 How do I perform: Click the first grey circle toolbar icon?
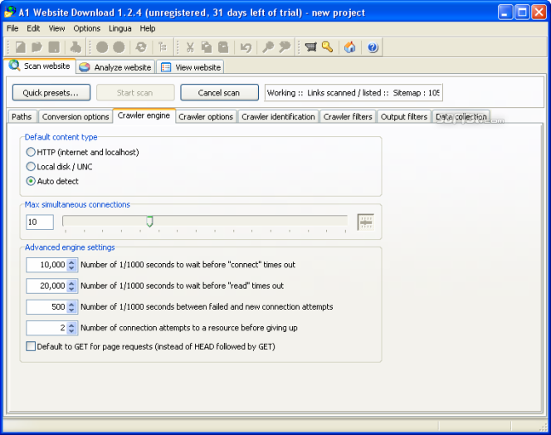coord(102,47)
